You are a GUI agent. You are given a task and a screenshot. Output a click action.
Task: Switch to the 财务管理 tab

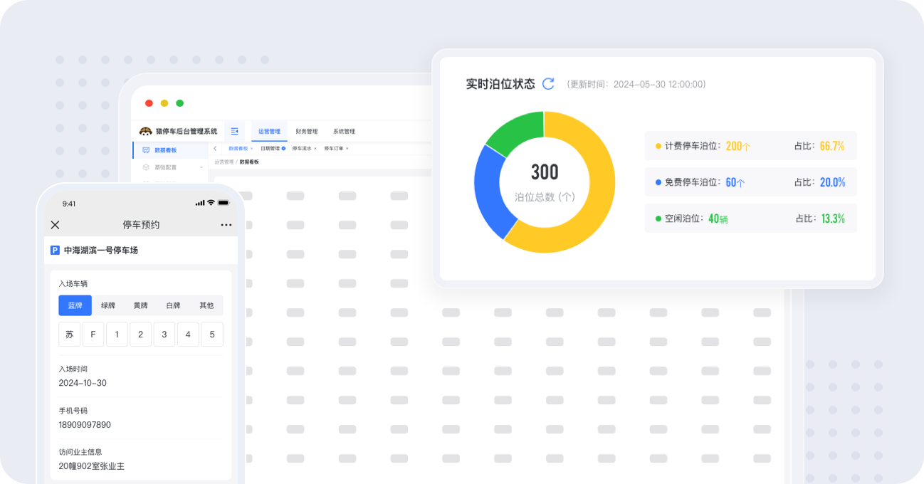(x=308, y=132)
